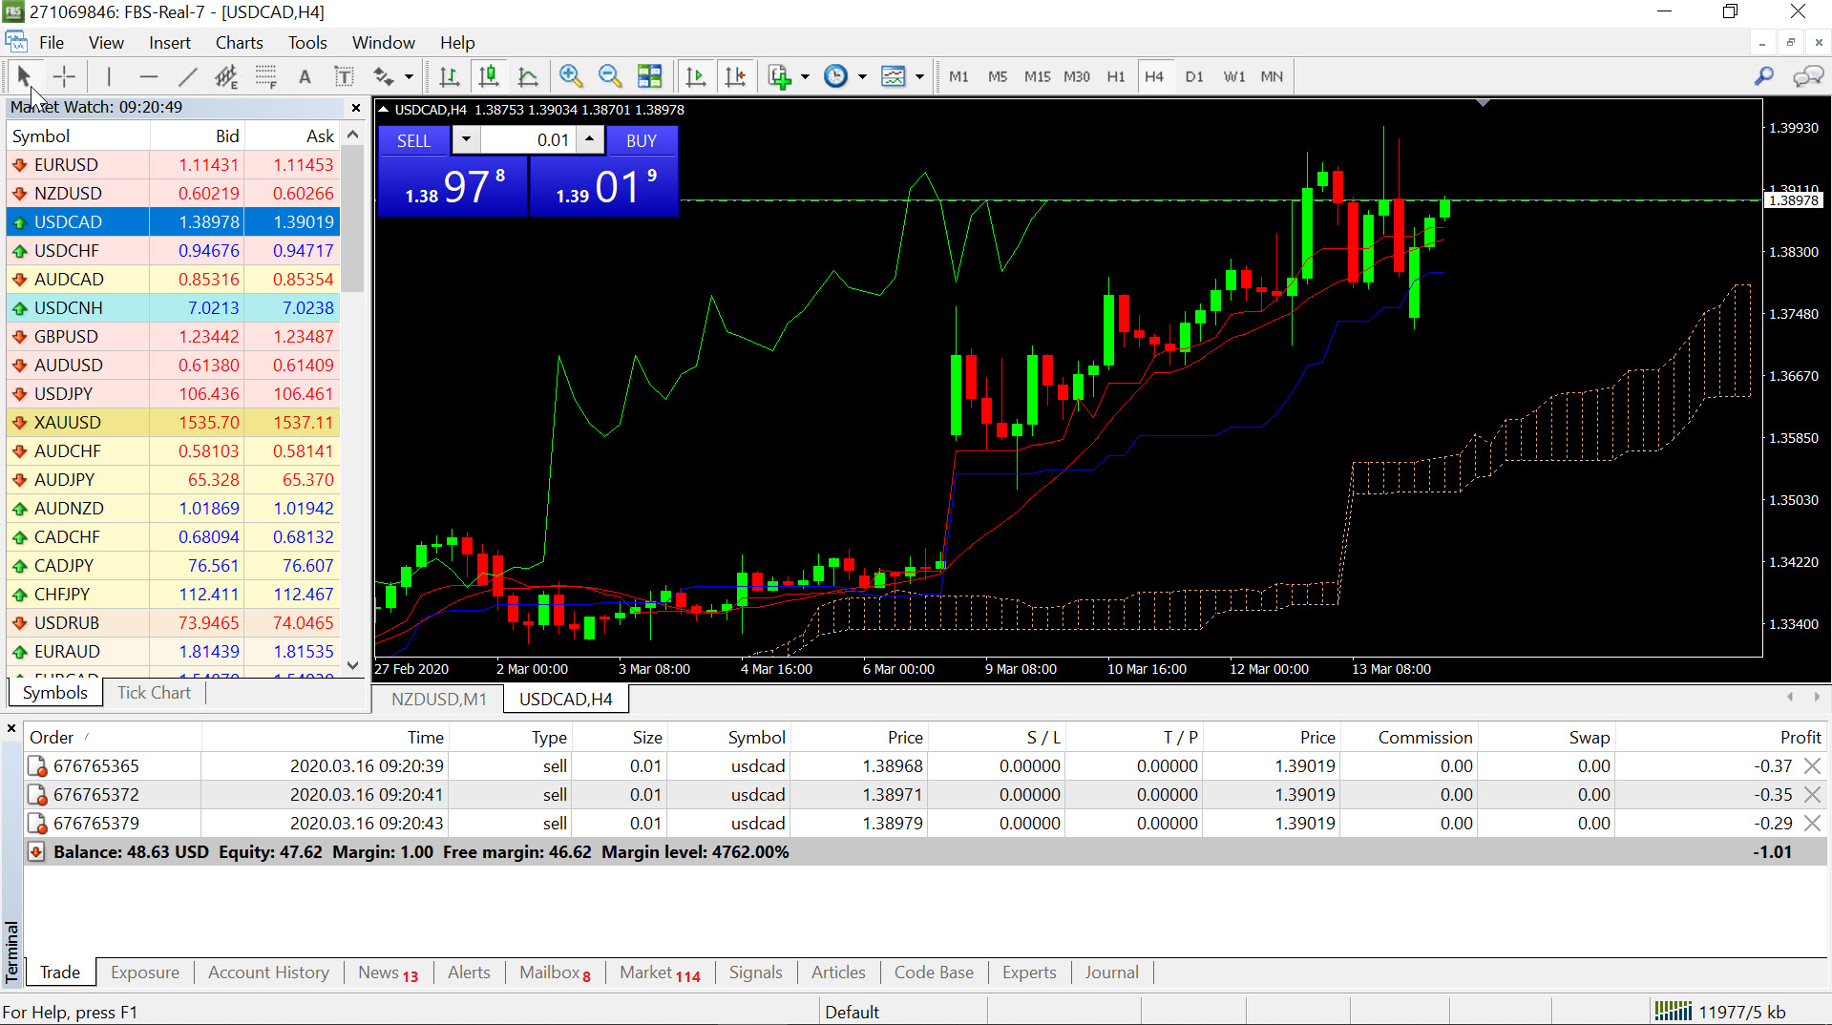The image size is (1832, 1025).
Task: Open the chat bubbles icon
Action: [1808, 76]
